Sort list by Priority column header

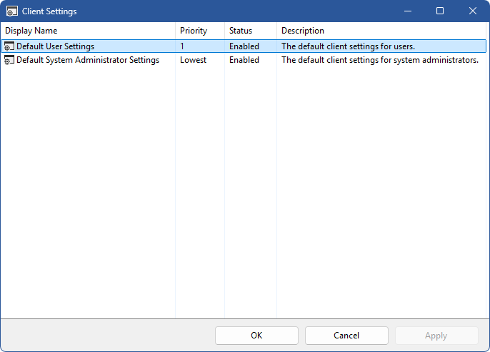pos(193,31)
